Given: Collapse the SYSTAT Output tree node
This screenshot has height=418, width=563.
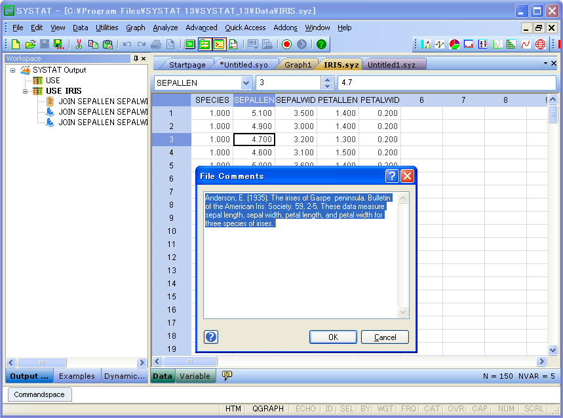Looking at the screenshot, I should 13,70.
